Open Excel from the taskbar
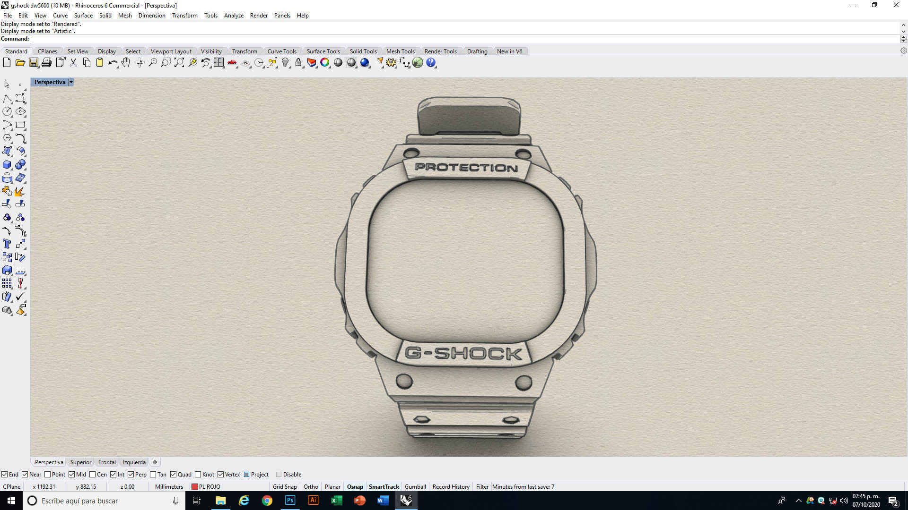Screen dimensions: 908x510 coord(337,501)
